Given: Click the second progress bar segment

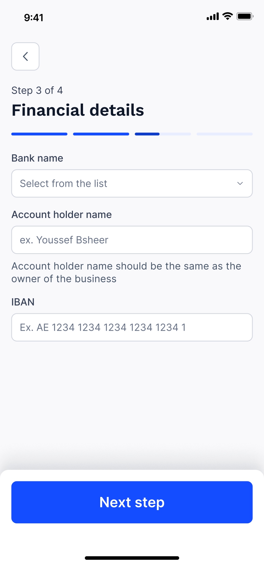Looking at the screenshot, I should [x=101, y=134].
